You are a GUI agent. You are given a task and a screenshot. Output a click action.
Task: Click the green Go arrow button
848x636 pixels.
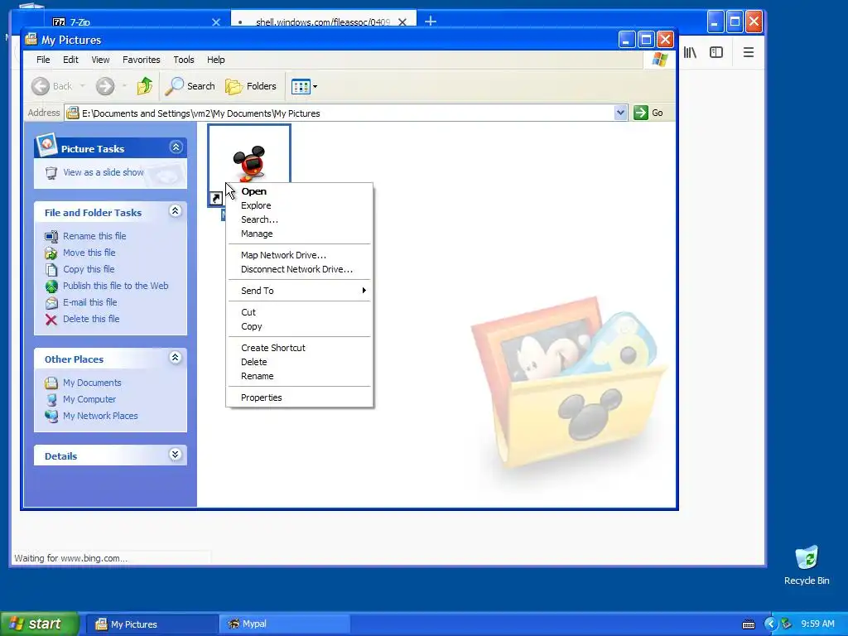point(641,113)
